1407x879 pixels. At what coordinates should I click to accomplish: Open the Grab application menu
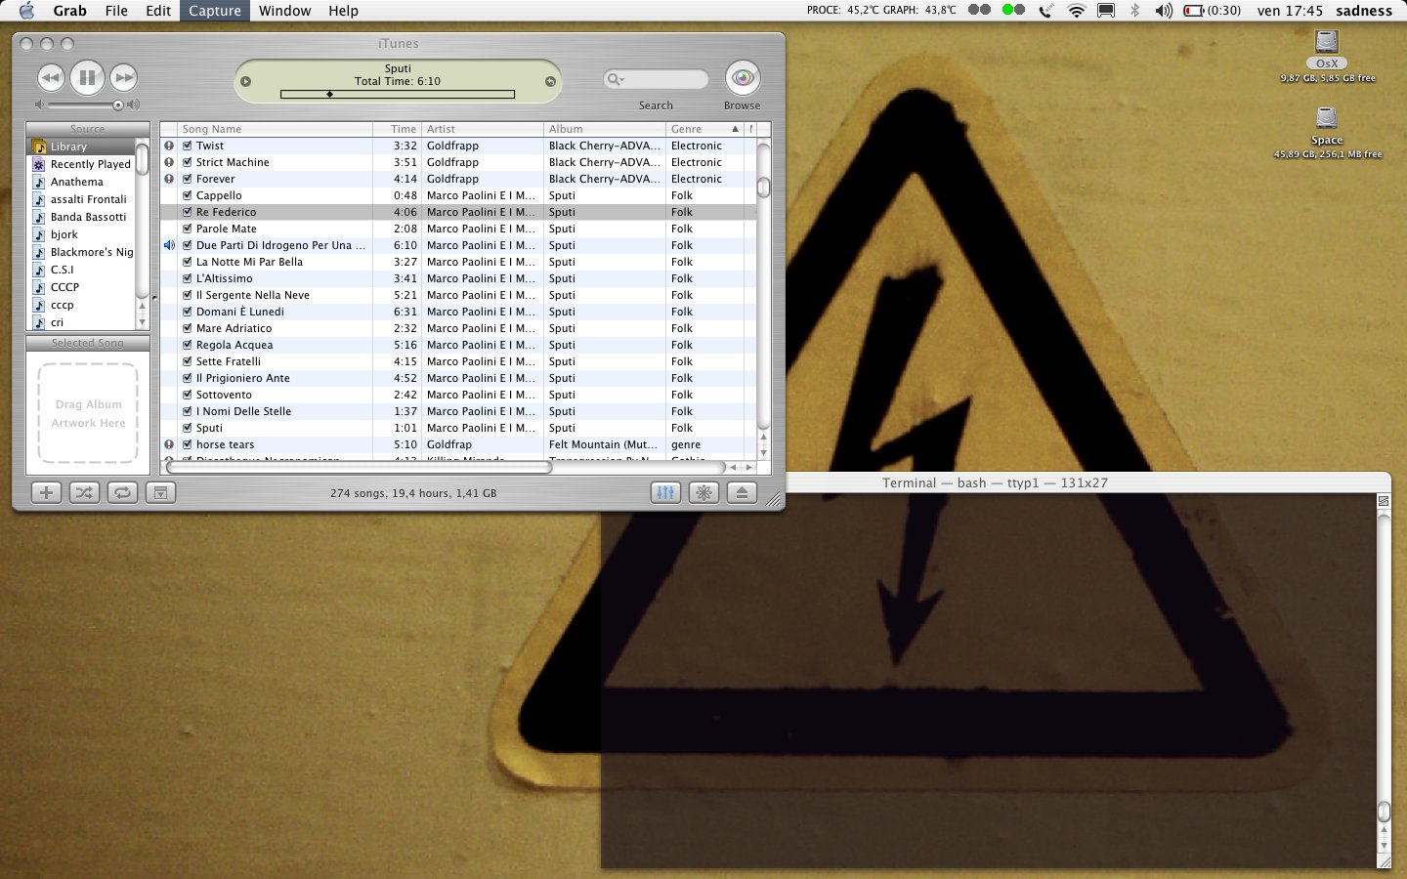[x=69, y=11]
